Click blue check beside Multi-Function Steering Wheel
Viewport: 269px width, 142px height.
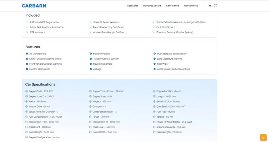point(27,59)
